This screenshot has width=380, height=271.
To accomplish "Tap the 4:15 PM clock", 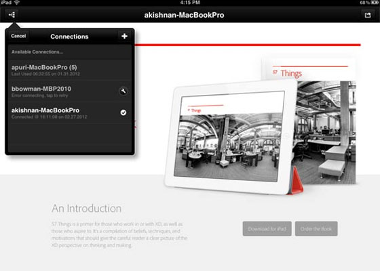I will point(190,3).
